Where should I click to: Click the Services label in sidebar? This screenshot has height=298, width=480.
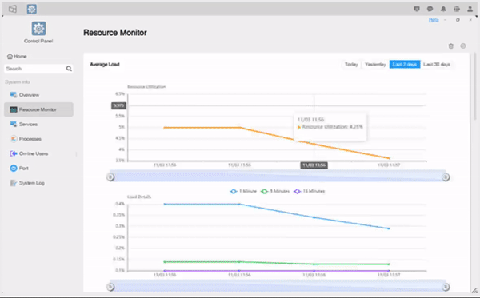coord(28,124)
